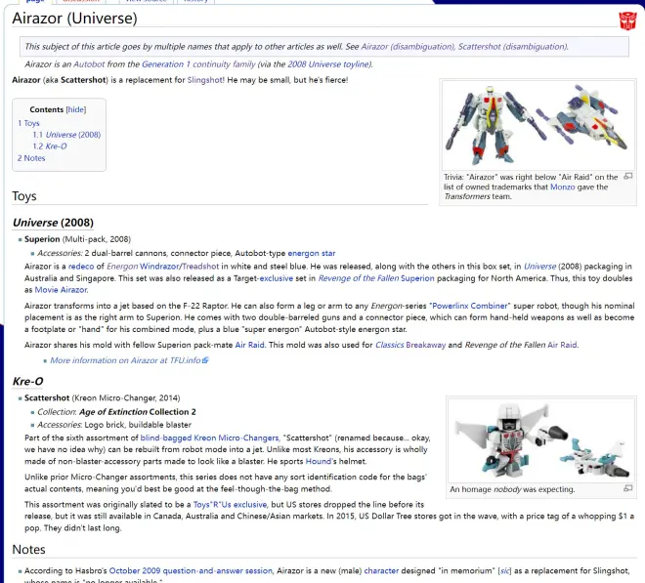Open the Airazor (disambiguation) link
Screen dimensions: 645x583
409,46
